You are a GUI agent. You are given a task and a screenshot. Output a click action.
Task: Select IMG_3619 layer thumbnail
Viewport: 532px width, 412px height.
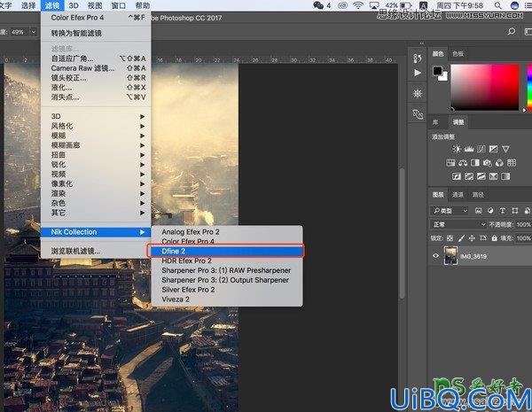451,256
